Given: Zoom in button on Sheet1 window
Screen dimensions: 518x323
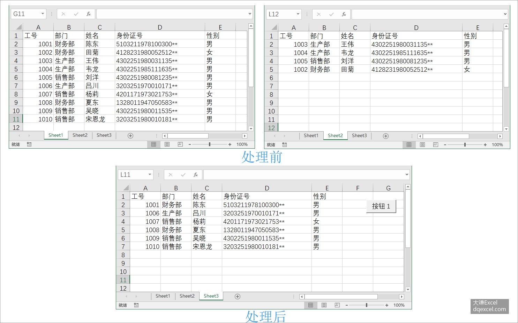Looking at the screenshot, I should point(230,144).
